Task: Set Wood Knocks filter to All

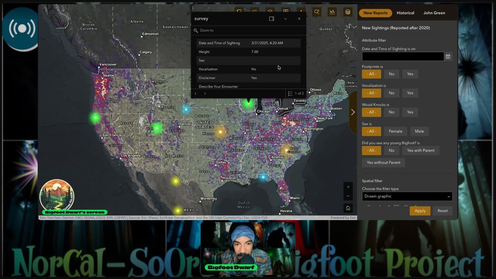Action: (x=372, y=112)
